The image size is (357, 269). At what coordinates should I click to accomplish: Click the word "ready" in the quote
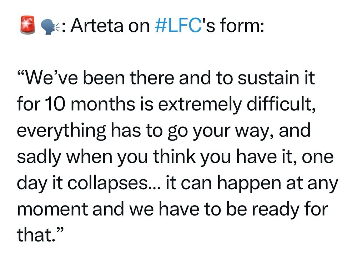click(276, 210)
